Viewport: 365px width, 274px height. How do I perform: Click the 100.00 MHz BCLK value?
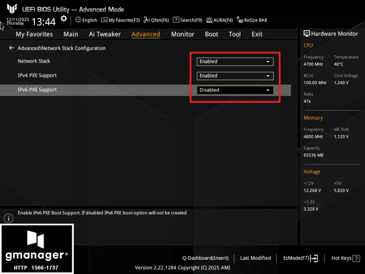click(x=315, y=83)
